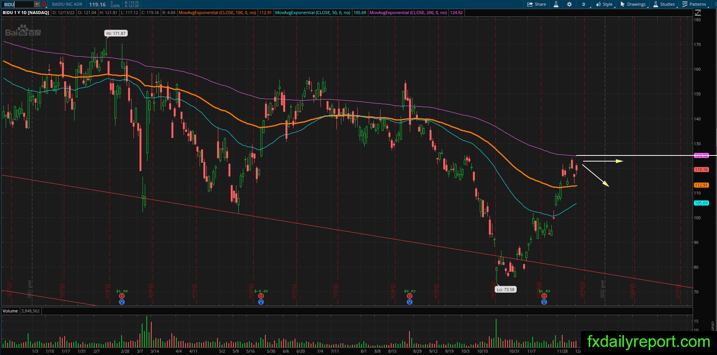Screen dimensions: 717x355
Task: Click the R: 4.69 range value
Action: click(169, 13)
